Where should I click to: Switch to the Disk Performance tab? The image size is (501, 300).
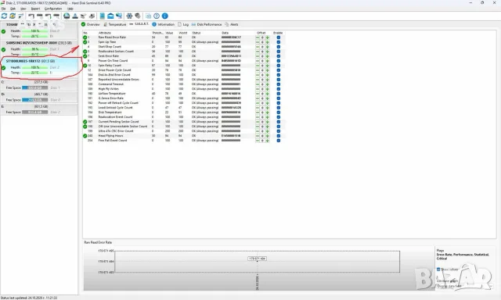(x=207, y=24)
